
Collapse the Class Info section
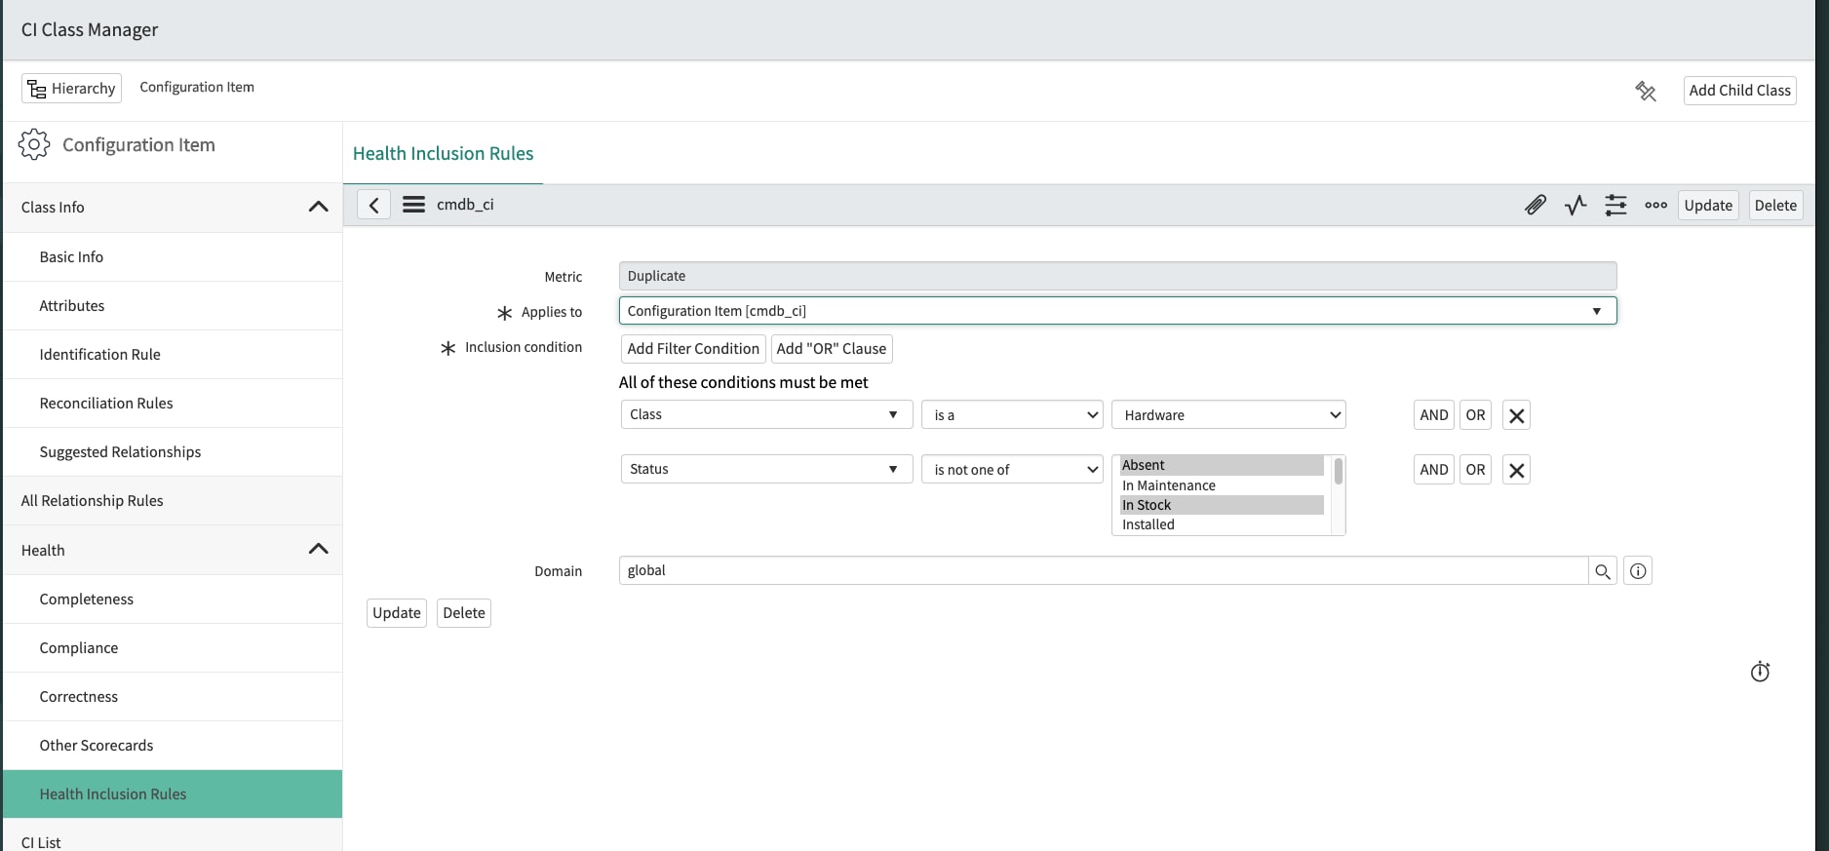coord(318,207)
